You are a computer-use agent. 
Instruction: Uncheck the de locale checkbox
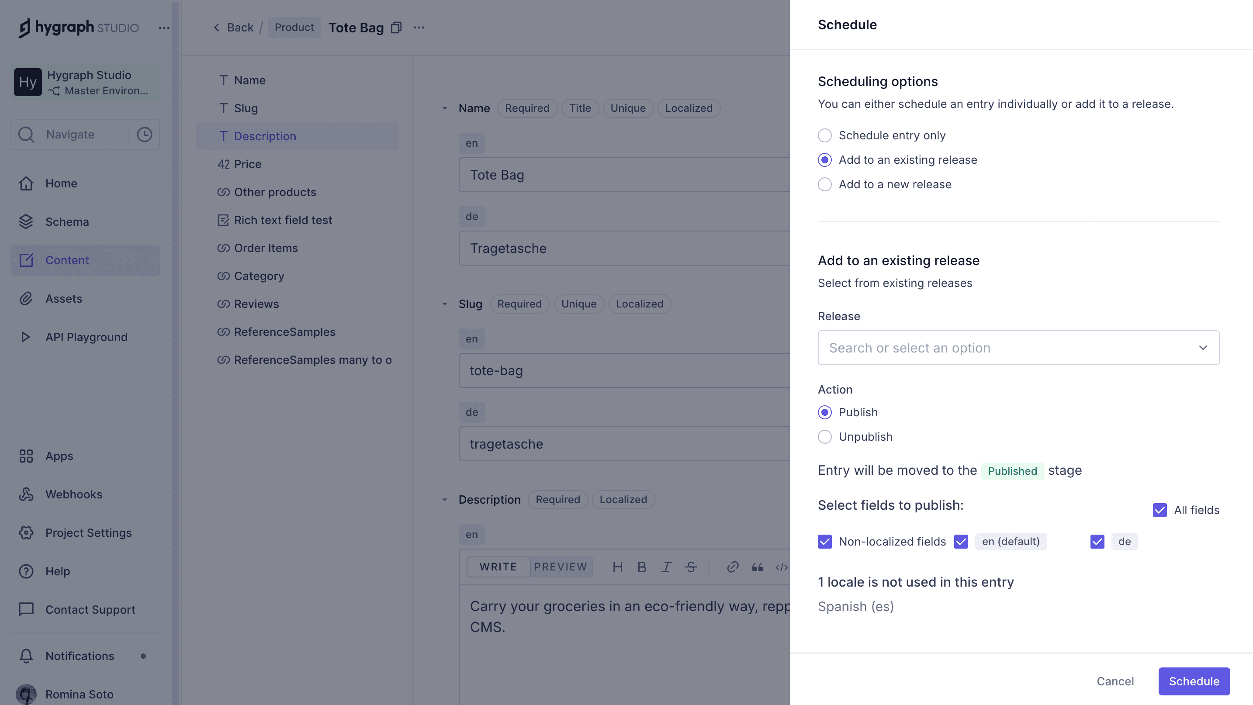1097,541
